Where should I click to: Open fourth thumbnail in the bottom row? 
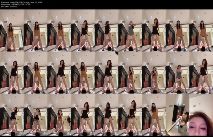[83, 115]
